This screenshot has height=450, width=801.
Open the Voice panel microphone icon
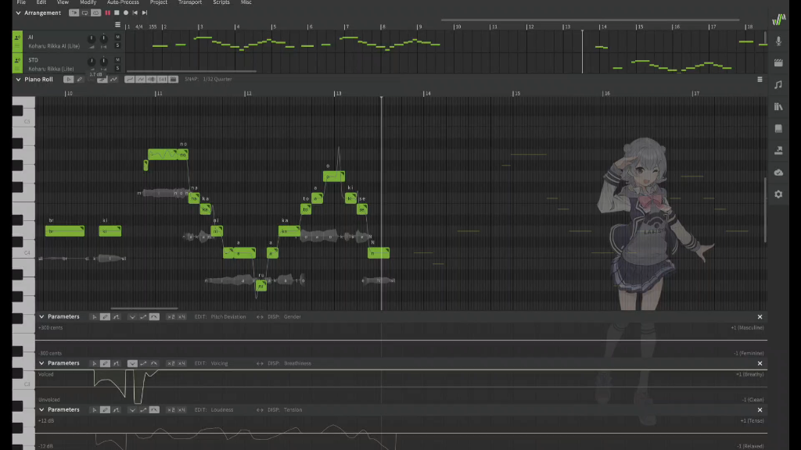click(778, 41)
